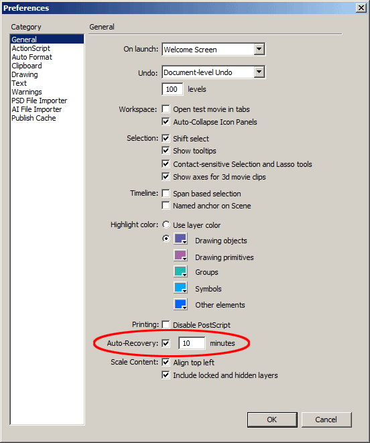Enable Open test movie in tabs
Screen dimensions: 370x443
[x=166, y=109]
